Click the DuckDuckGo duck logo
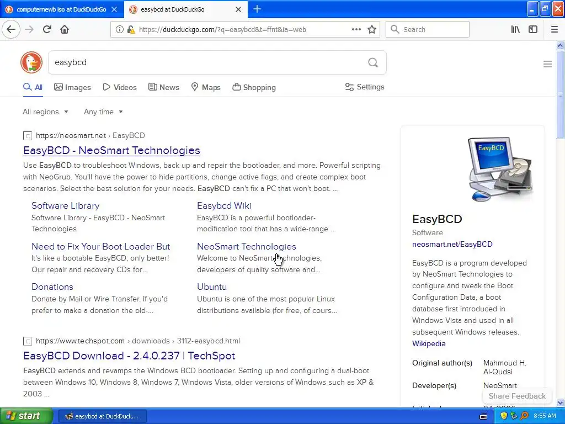This screenshot has height=424, width=565. pyautogui.click(x=31, y=62)
